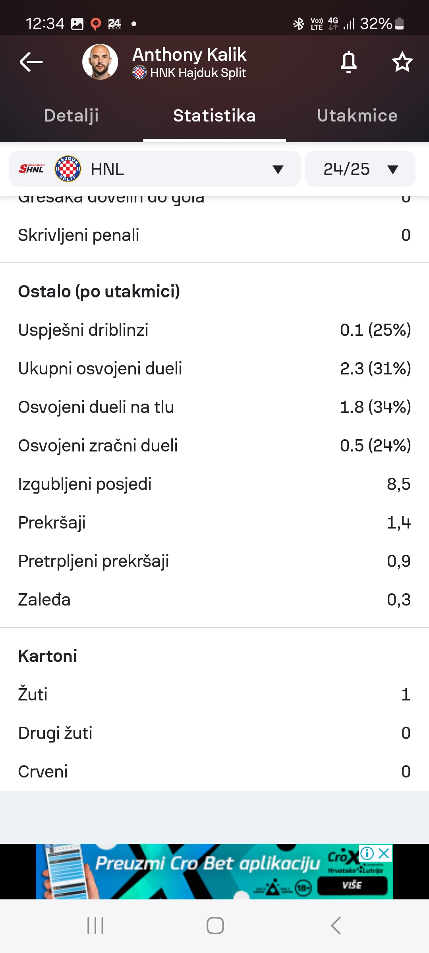Switch to the Detalji tab

coord(71,116)
